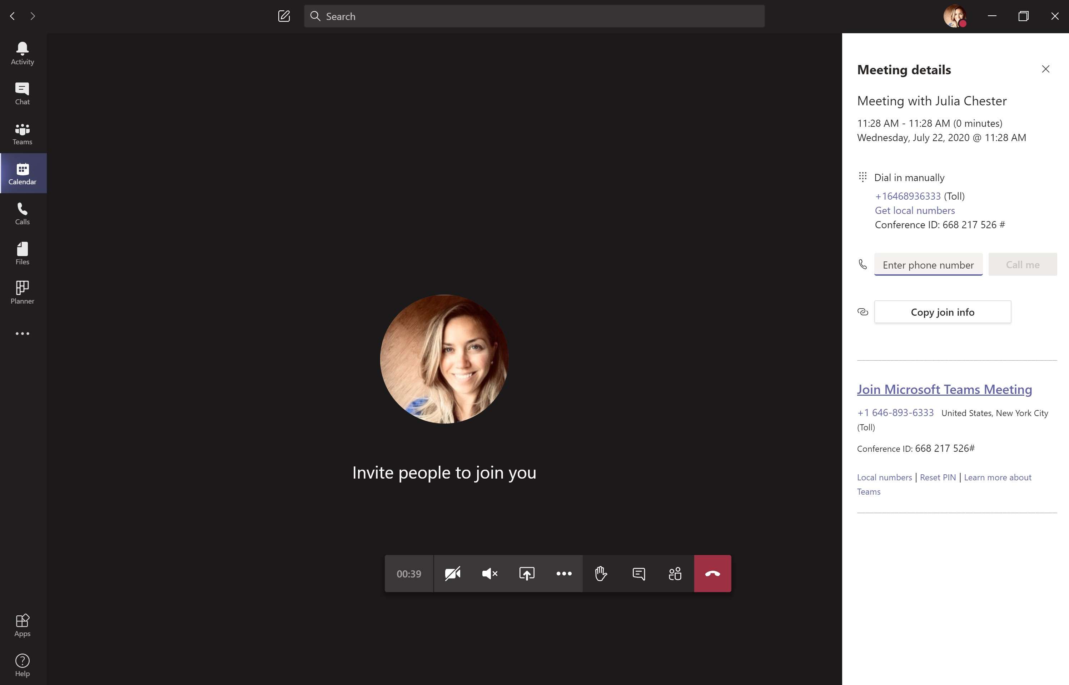Start a new chat with compose icon
This screenshot has width=1069, height=685.
[284, 16]
